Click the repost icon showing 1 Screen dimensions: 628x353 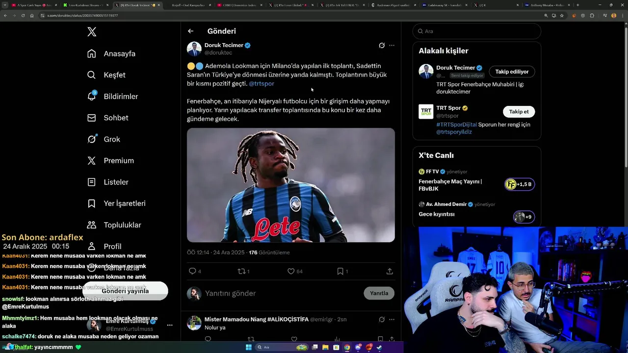pos(241,271)
